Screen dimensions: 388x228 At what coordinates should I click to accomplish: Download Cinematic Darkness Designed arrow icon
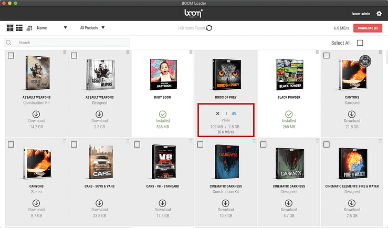pos(289,203)
